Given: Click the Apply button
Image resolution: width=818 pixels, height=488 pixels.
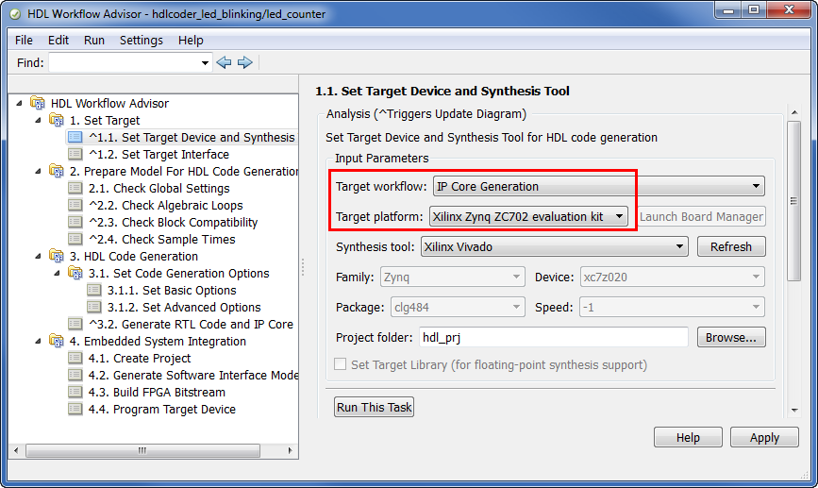Looking at the screenshot, I should [764, 437].
